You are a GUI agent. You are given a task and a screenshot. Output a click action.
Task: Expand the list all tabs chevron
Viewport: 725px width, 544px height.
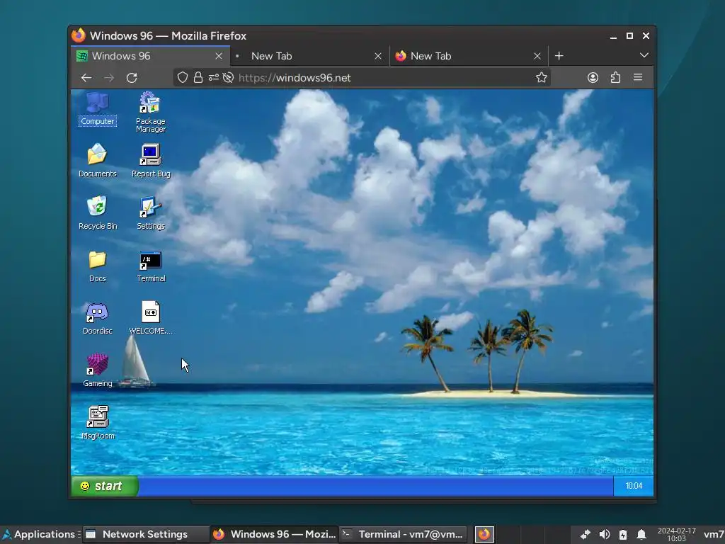tap(644, 55)
